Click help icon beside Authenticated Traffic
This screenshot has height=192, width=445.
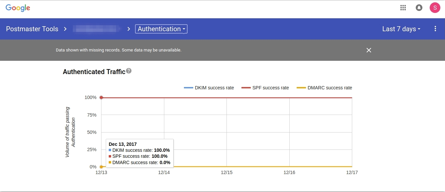129,71
